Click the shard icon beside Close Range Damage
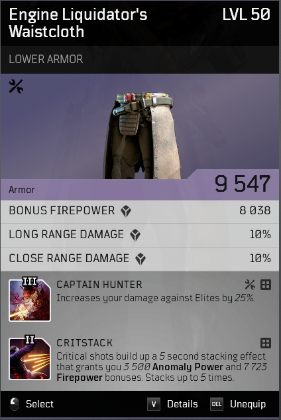Viewport: 281px width, 420px height. pyautogui.click(x=140, y=259)
